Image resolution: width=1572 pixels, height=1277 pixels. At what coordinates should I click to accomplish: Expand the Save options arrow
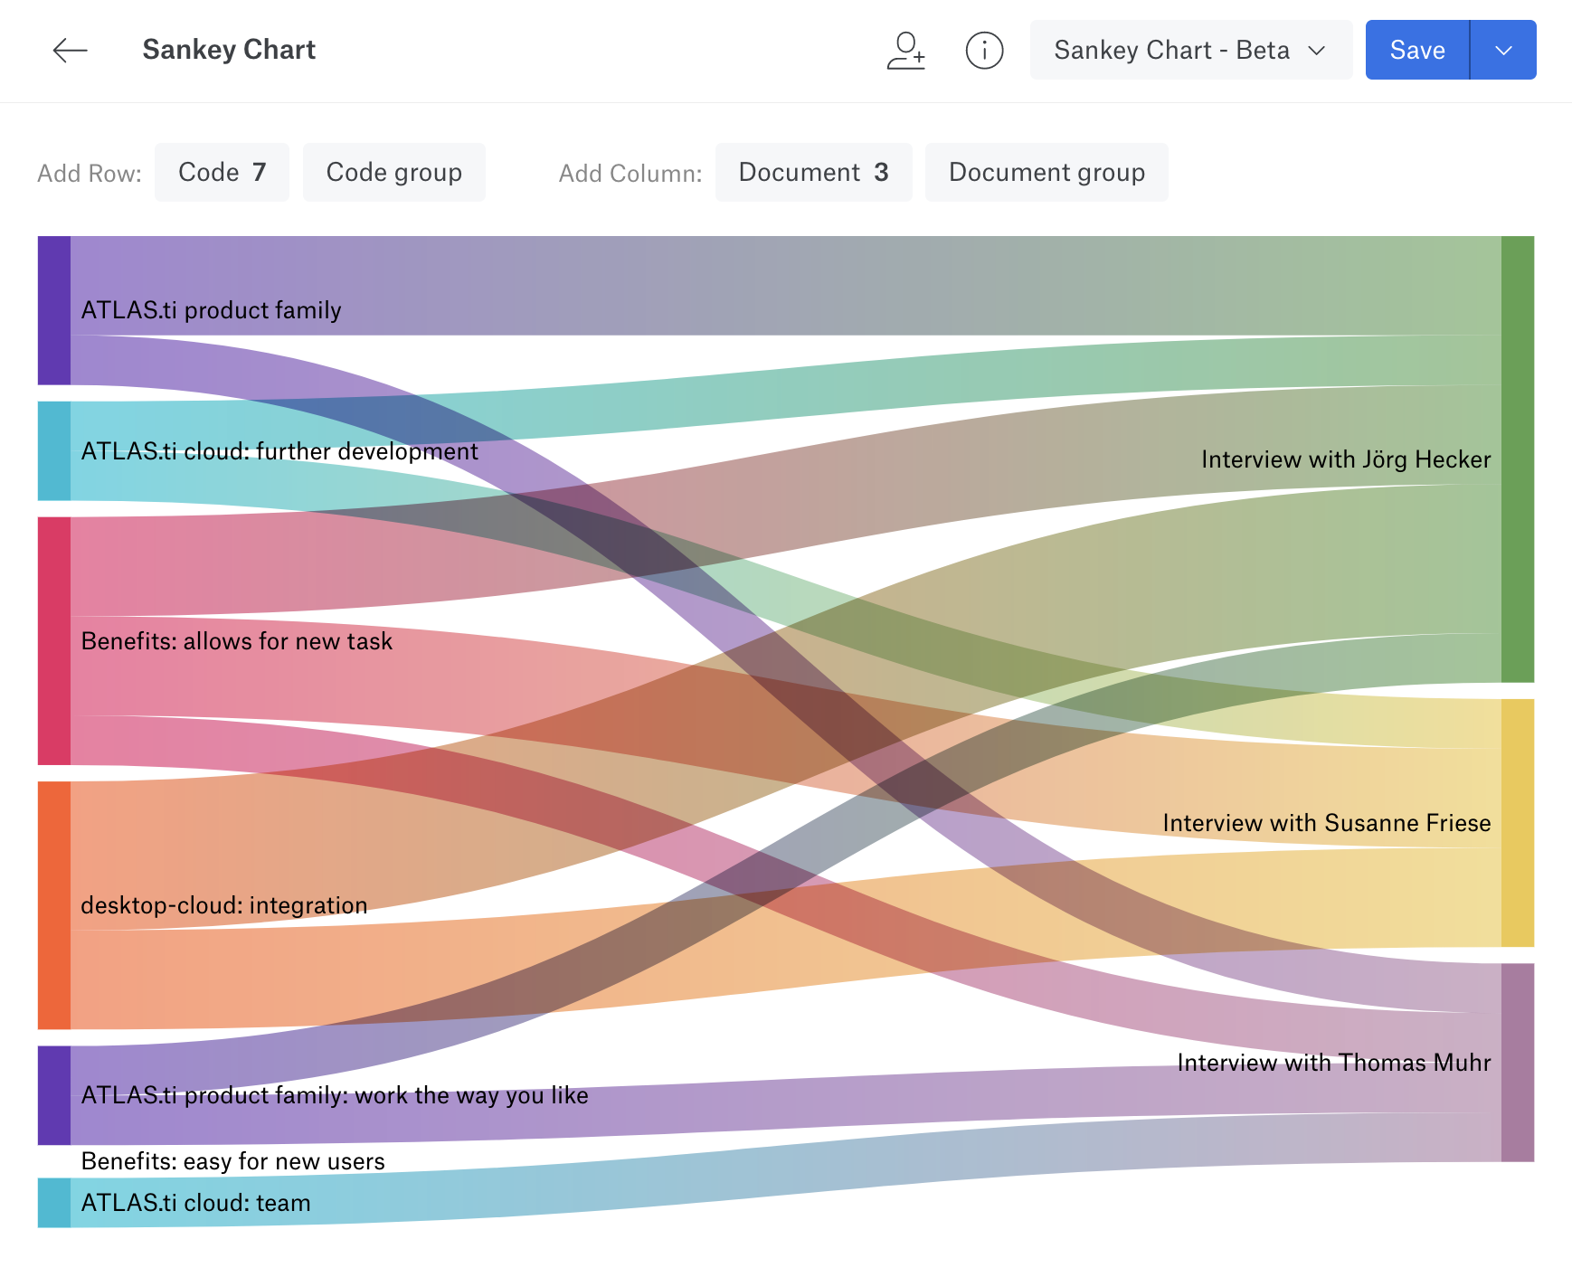[x=1503, y=51]
